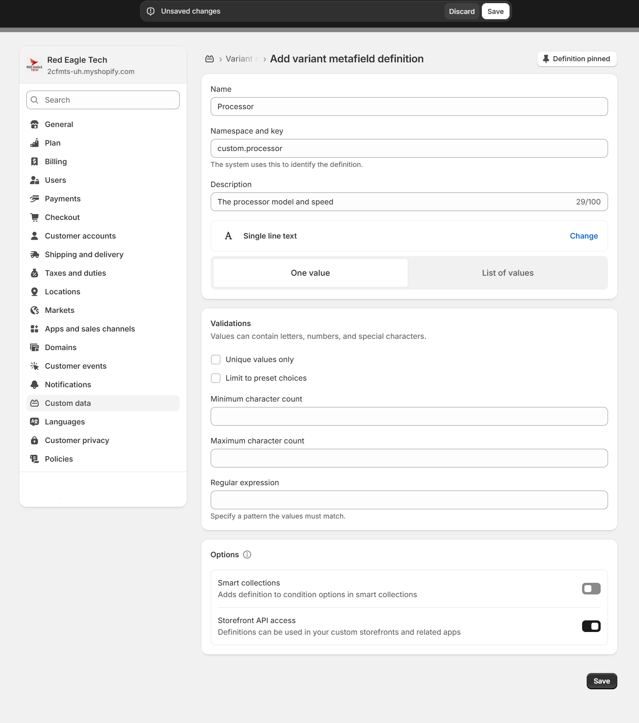
Task: Change the Single line text type
Action: [x=584, y=236]
